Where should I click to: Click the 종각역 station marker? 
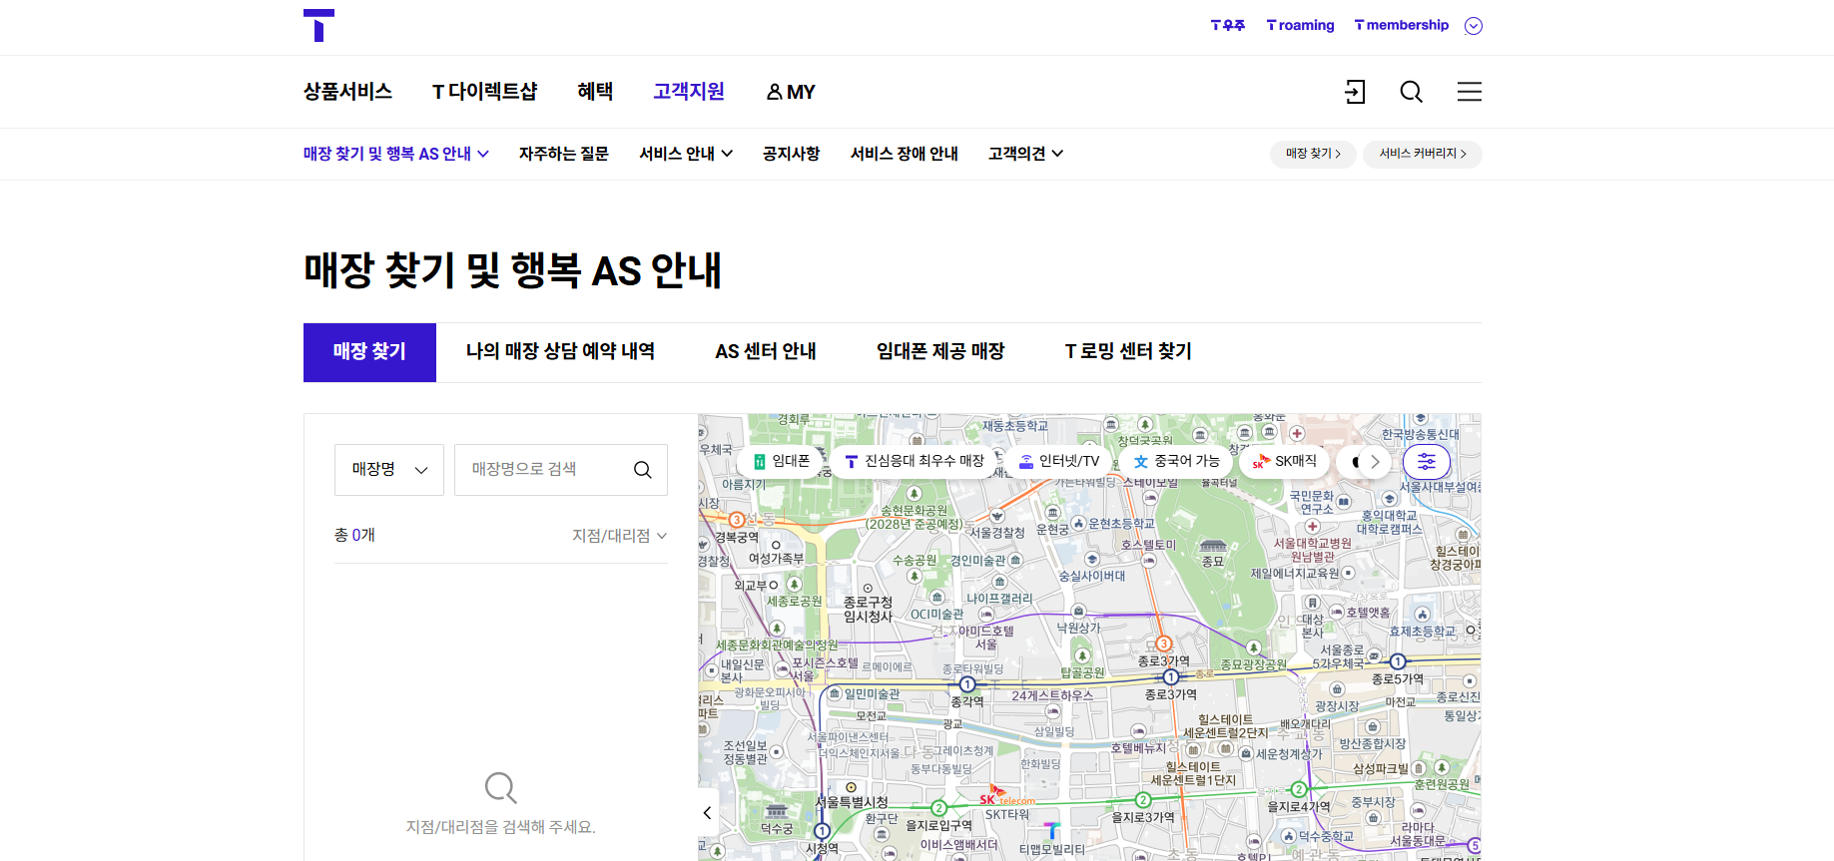coord(967,684)
